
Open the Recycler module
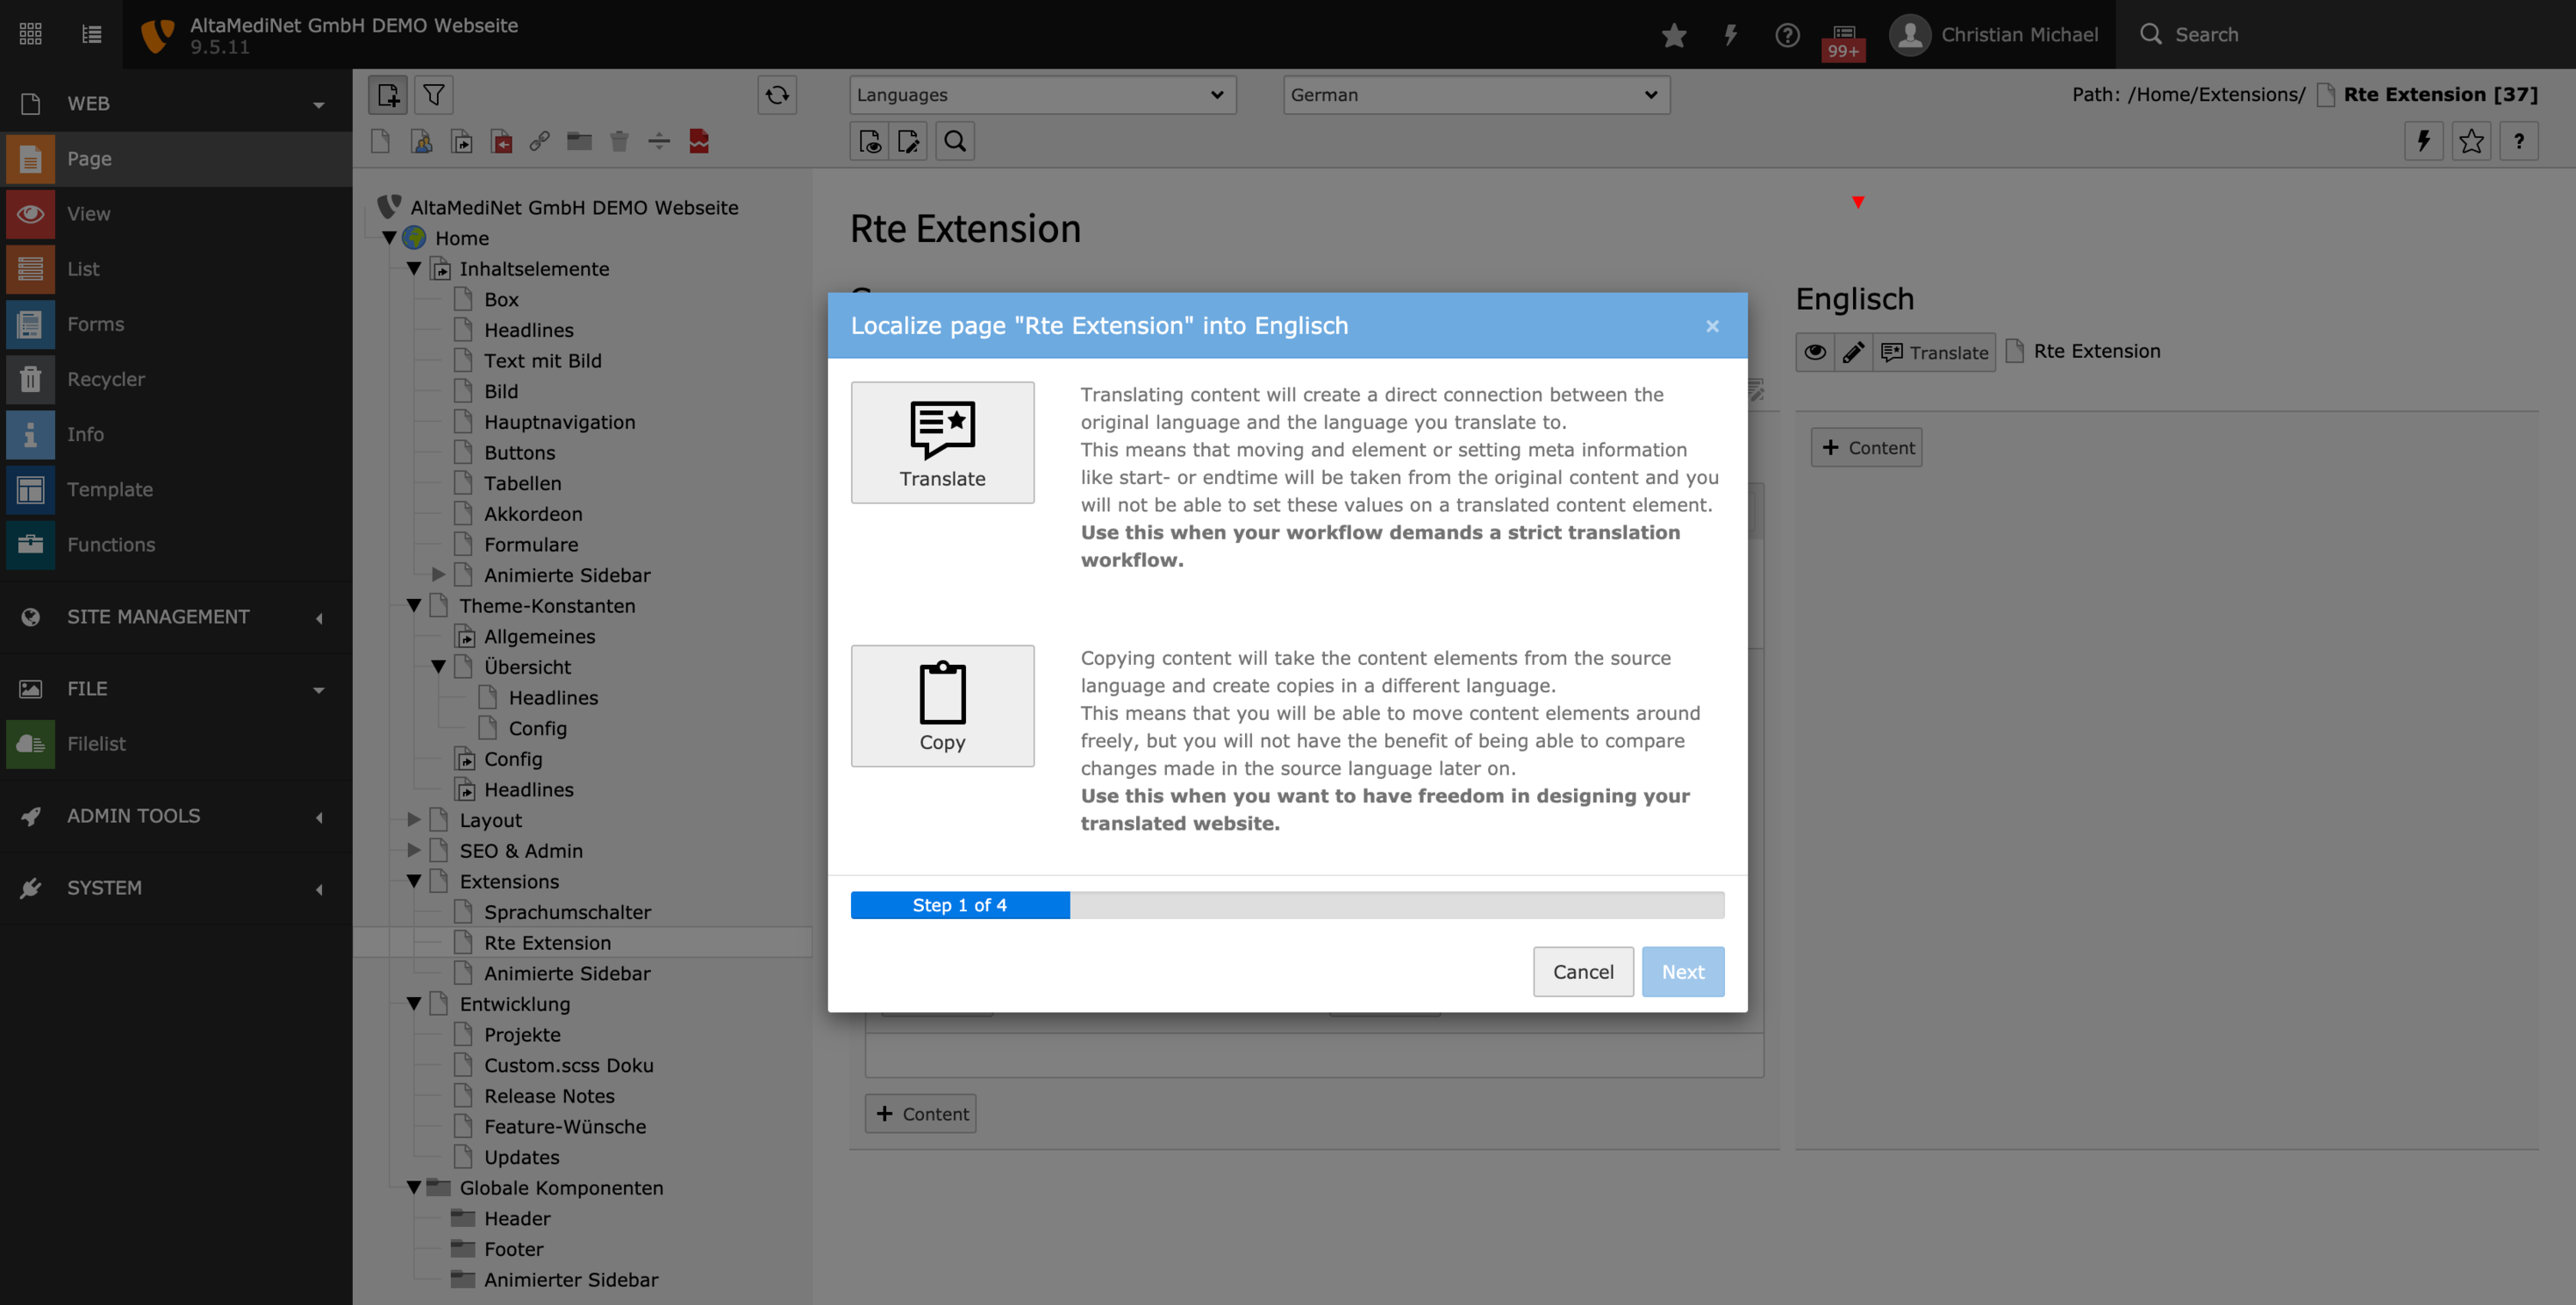coord(105,378)
